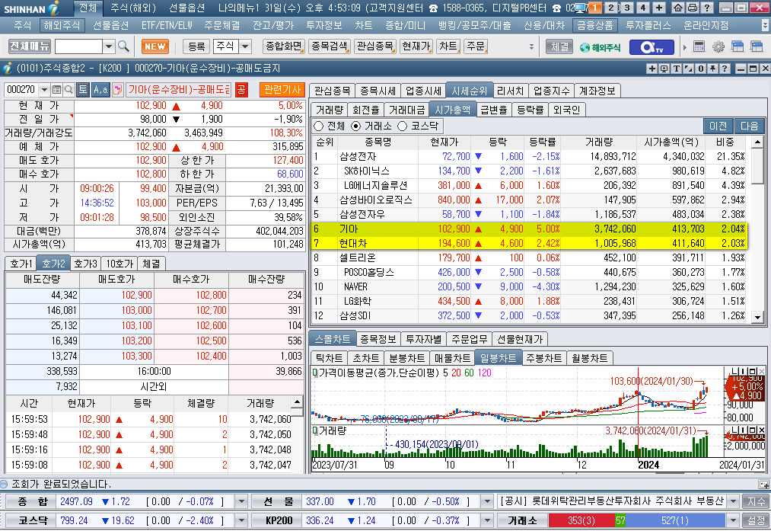
Task: Click the A,a font size icon
Action: point(100,90)
